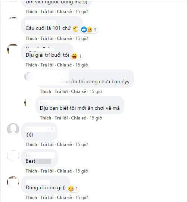This screenshot has height=202, width=187.
Task: Click Chia sẻ under the Đúng rồi còn gì comment
Action: tap(64, 197)
